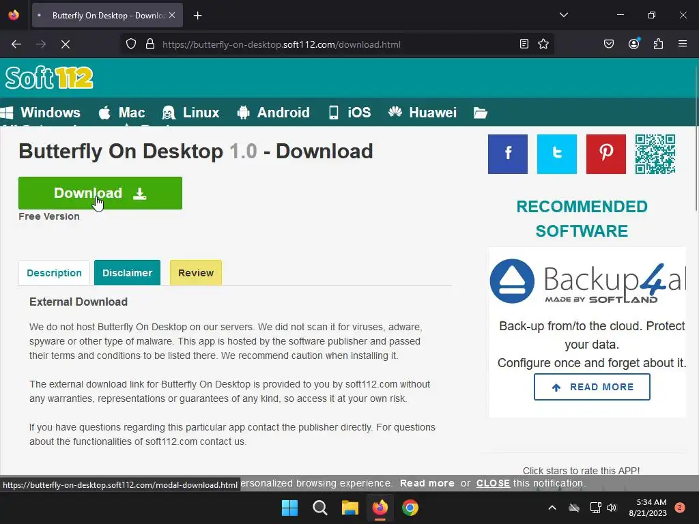Viewport: 699px width, 524px height.
Task: Save page to Pocket
Action: pyautogui.click(x=609, y=44)
